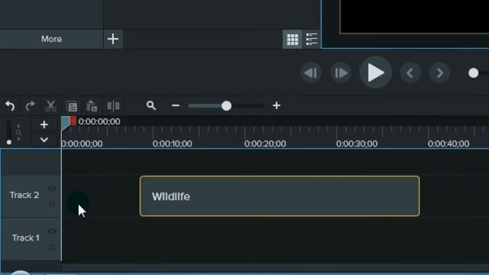
Task: Toggle Track 2 visibility eye icon
Action: (x=52, y=189)
